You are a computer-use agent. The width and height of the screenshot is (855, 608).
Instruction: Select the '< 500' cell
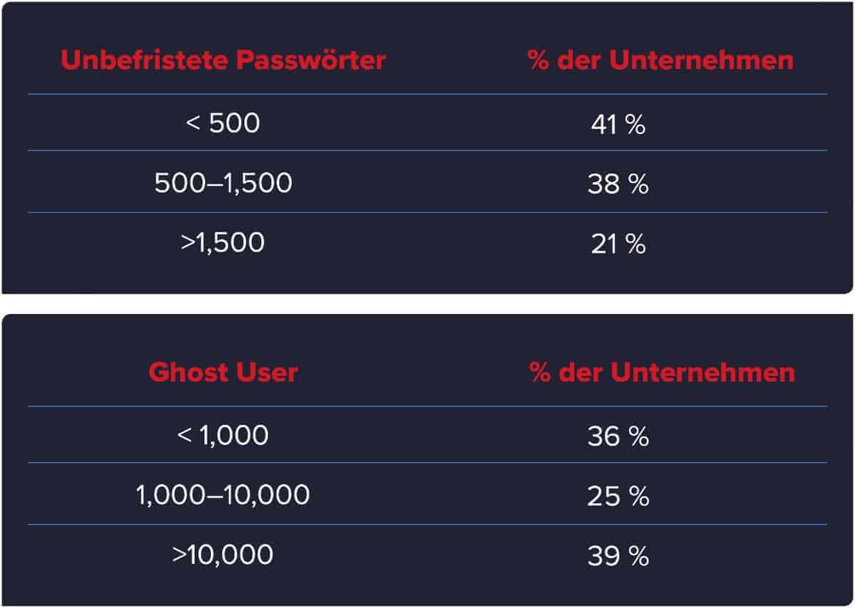[x=223, y=124]
